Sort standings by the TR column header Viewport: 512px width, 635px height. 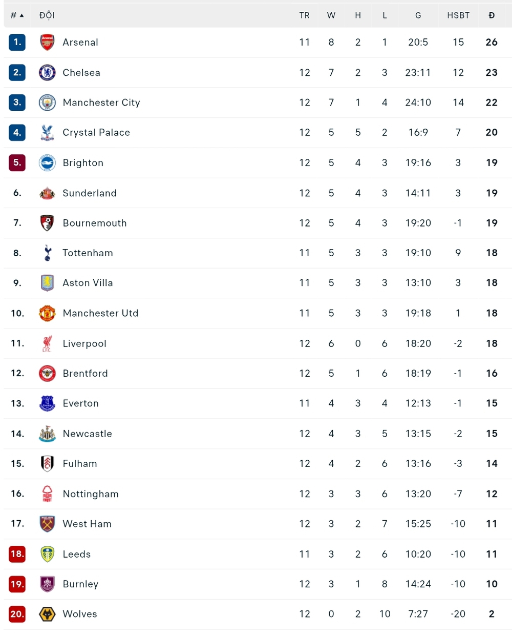[305, 15]
